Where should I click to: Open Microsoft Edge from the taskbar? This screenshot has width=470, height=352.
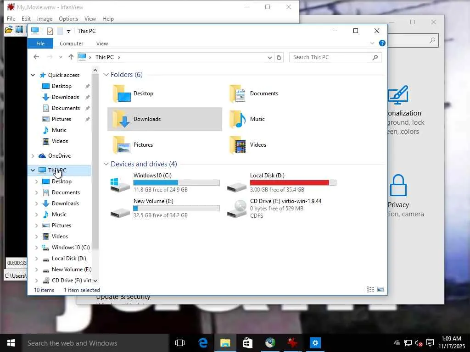point(203,343)
